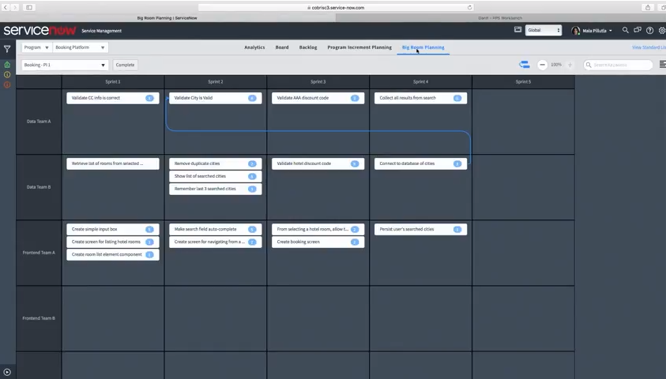666x379 pixels.
Task: Select Make search field auto-complete card
Action: pyautogui.click(x=216, y=229)
